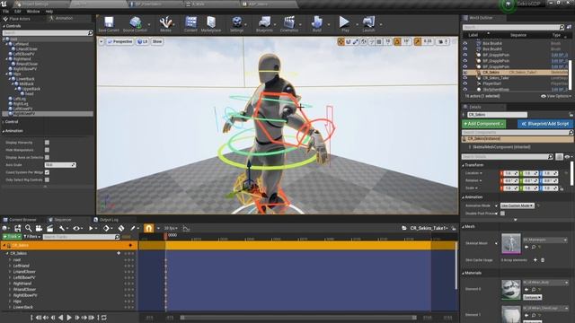Click the Play reverse sequencer transport button
The width and height of the screenshot is (575, 323).
coord(61,318)
